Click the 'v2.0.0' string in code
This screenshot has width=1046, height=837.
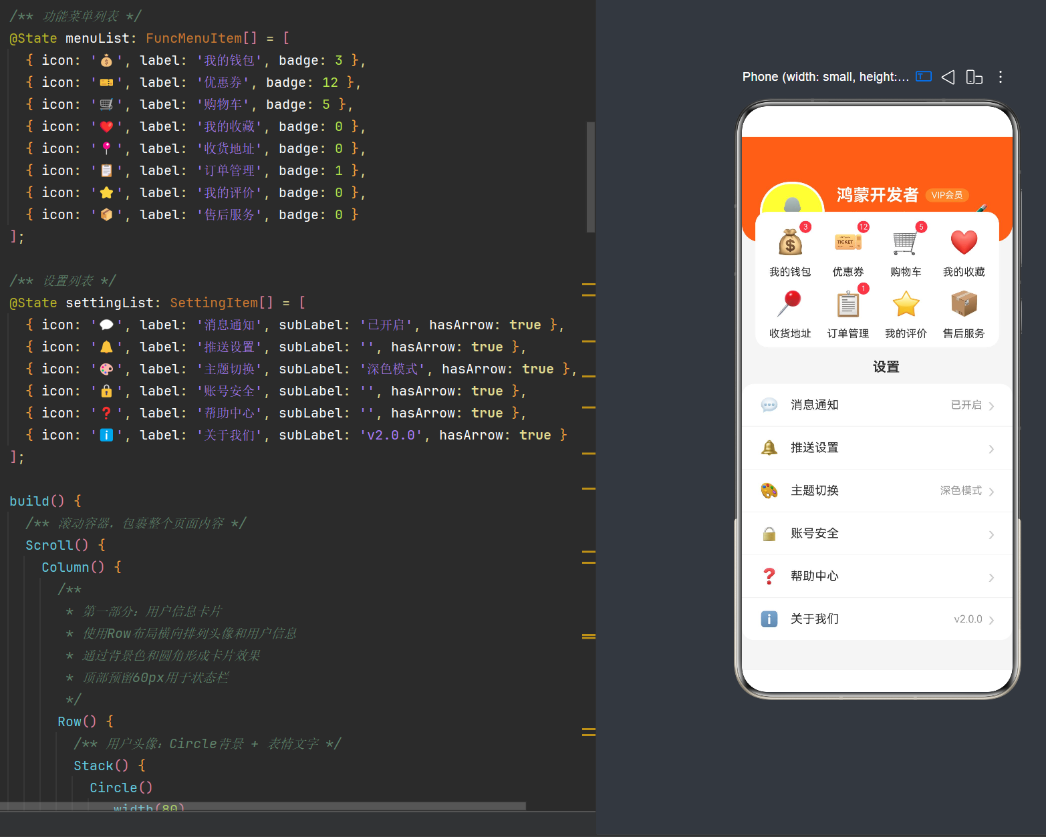(x=391, y=435)
